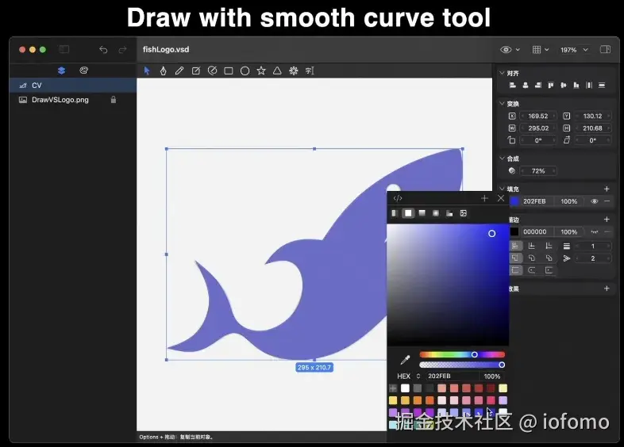Toggle the left sidebar panel

(x=64, y=49)
